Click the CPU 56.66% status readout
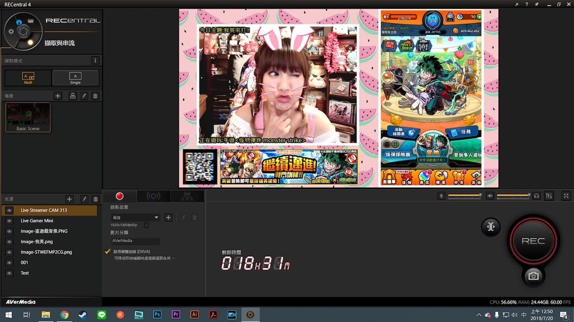This screenshot has width=574, height=322. (x=503, y=302)
